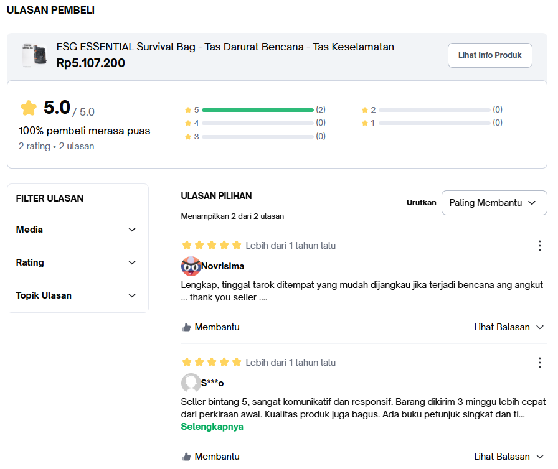The height and width of the screenshot is (469, 558).
Task: Expand the Topik Ulasan filter section
Action: pos(77,295)
